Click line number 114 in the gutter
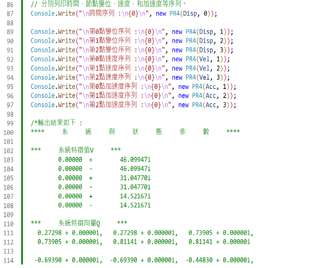The image size is (329, 268). tap(9, 261)
